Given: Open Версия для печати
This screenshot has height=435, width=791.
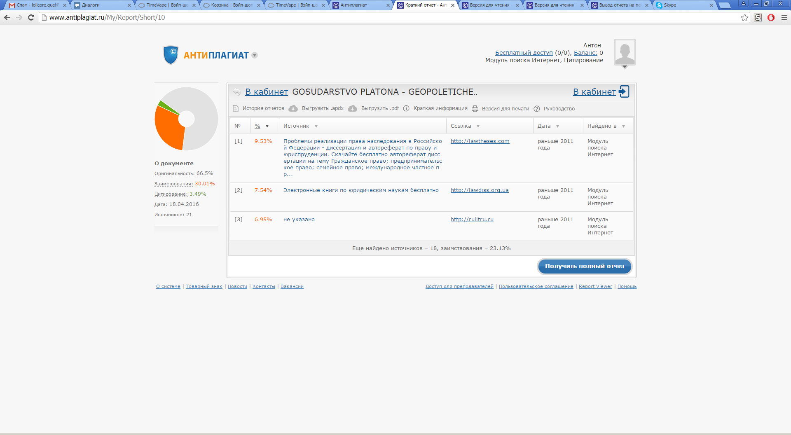Looking at the screenshot, I should coord(505,109).
